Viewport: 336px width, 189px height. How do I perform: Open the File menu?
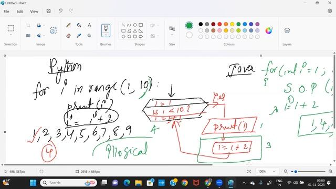point(6,12)
